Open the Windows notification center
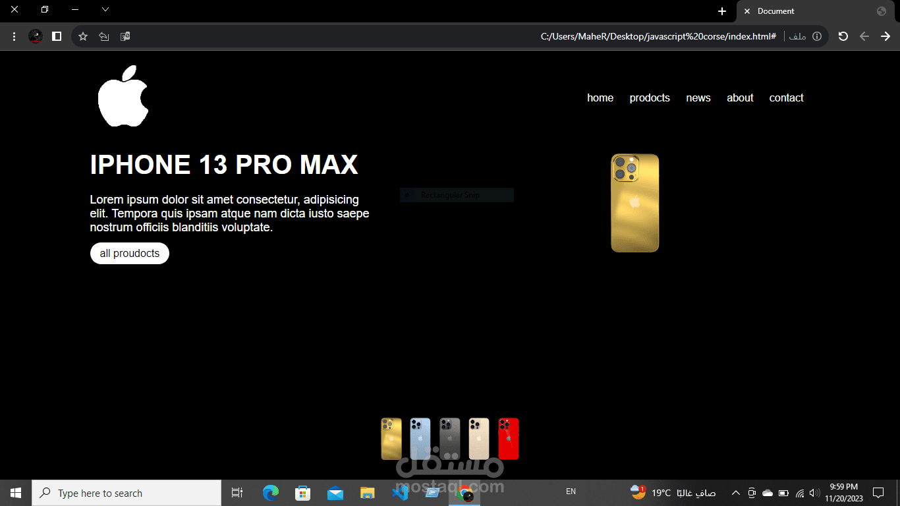The height and width of the screenshot is (506, 900). [878, 493]
